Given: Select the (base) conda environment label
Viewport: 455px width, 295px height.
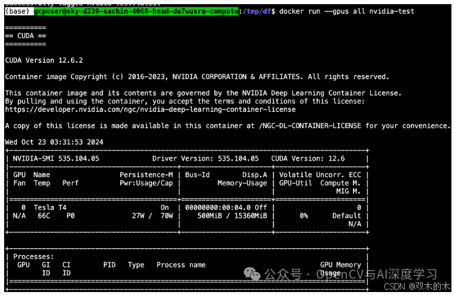Looking at the screenshot, I should (17, 11).
